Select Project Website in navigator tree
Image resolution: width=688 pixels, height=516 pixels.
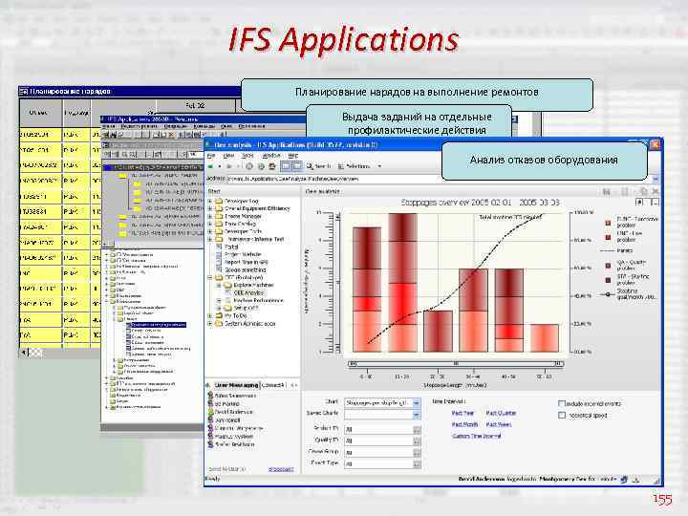pos(243,254)
